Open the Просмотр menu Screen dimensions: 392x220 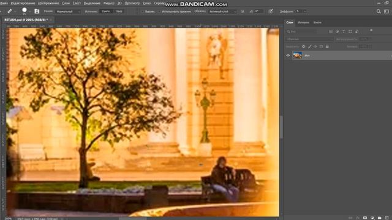132,3
